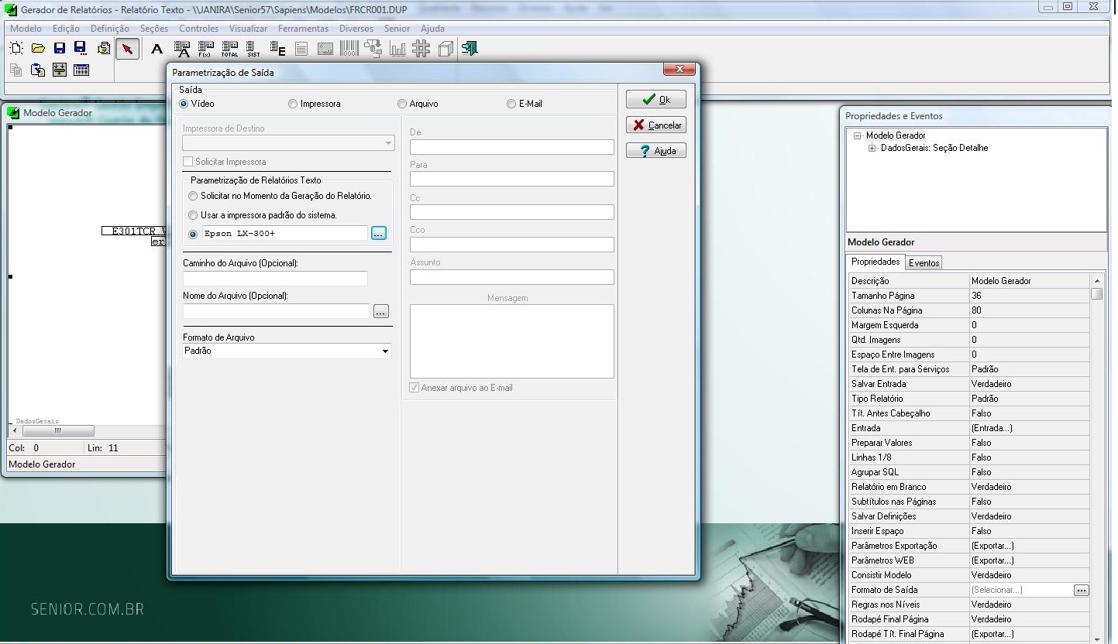Collapse the Modelo Gerador tree node
The height and width of the screenshot is (644, 1118).
click(858, 136)
